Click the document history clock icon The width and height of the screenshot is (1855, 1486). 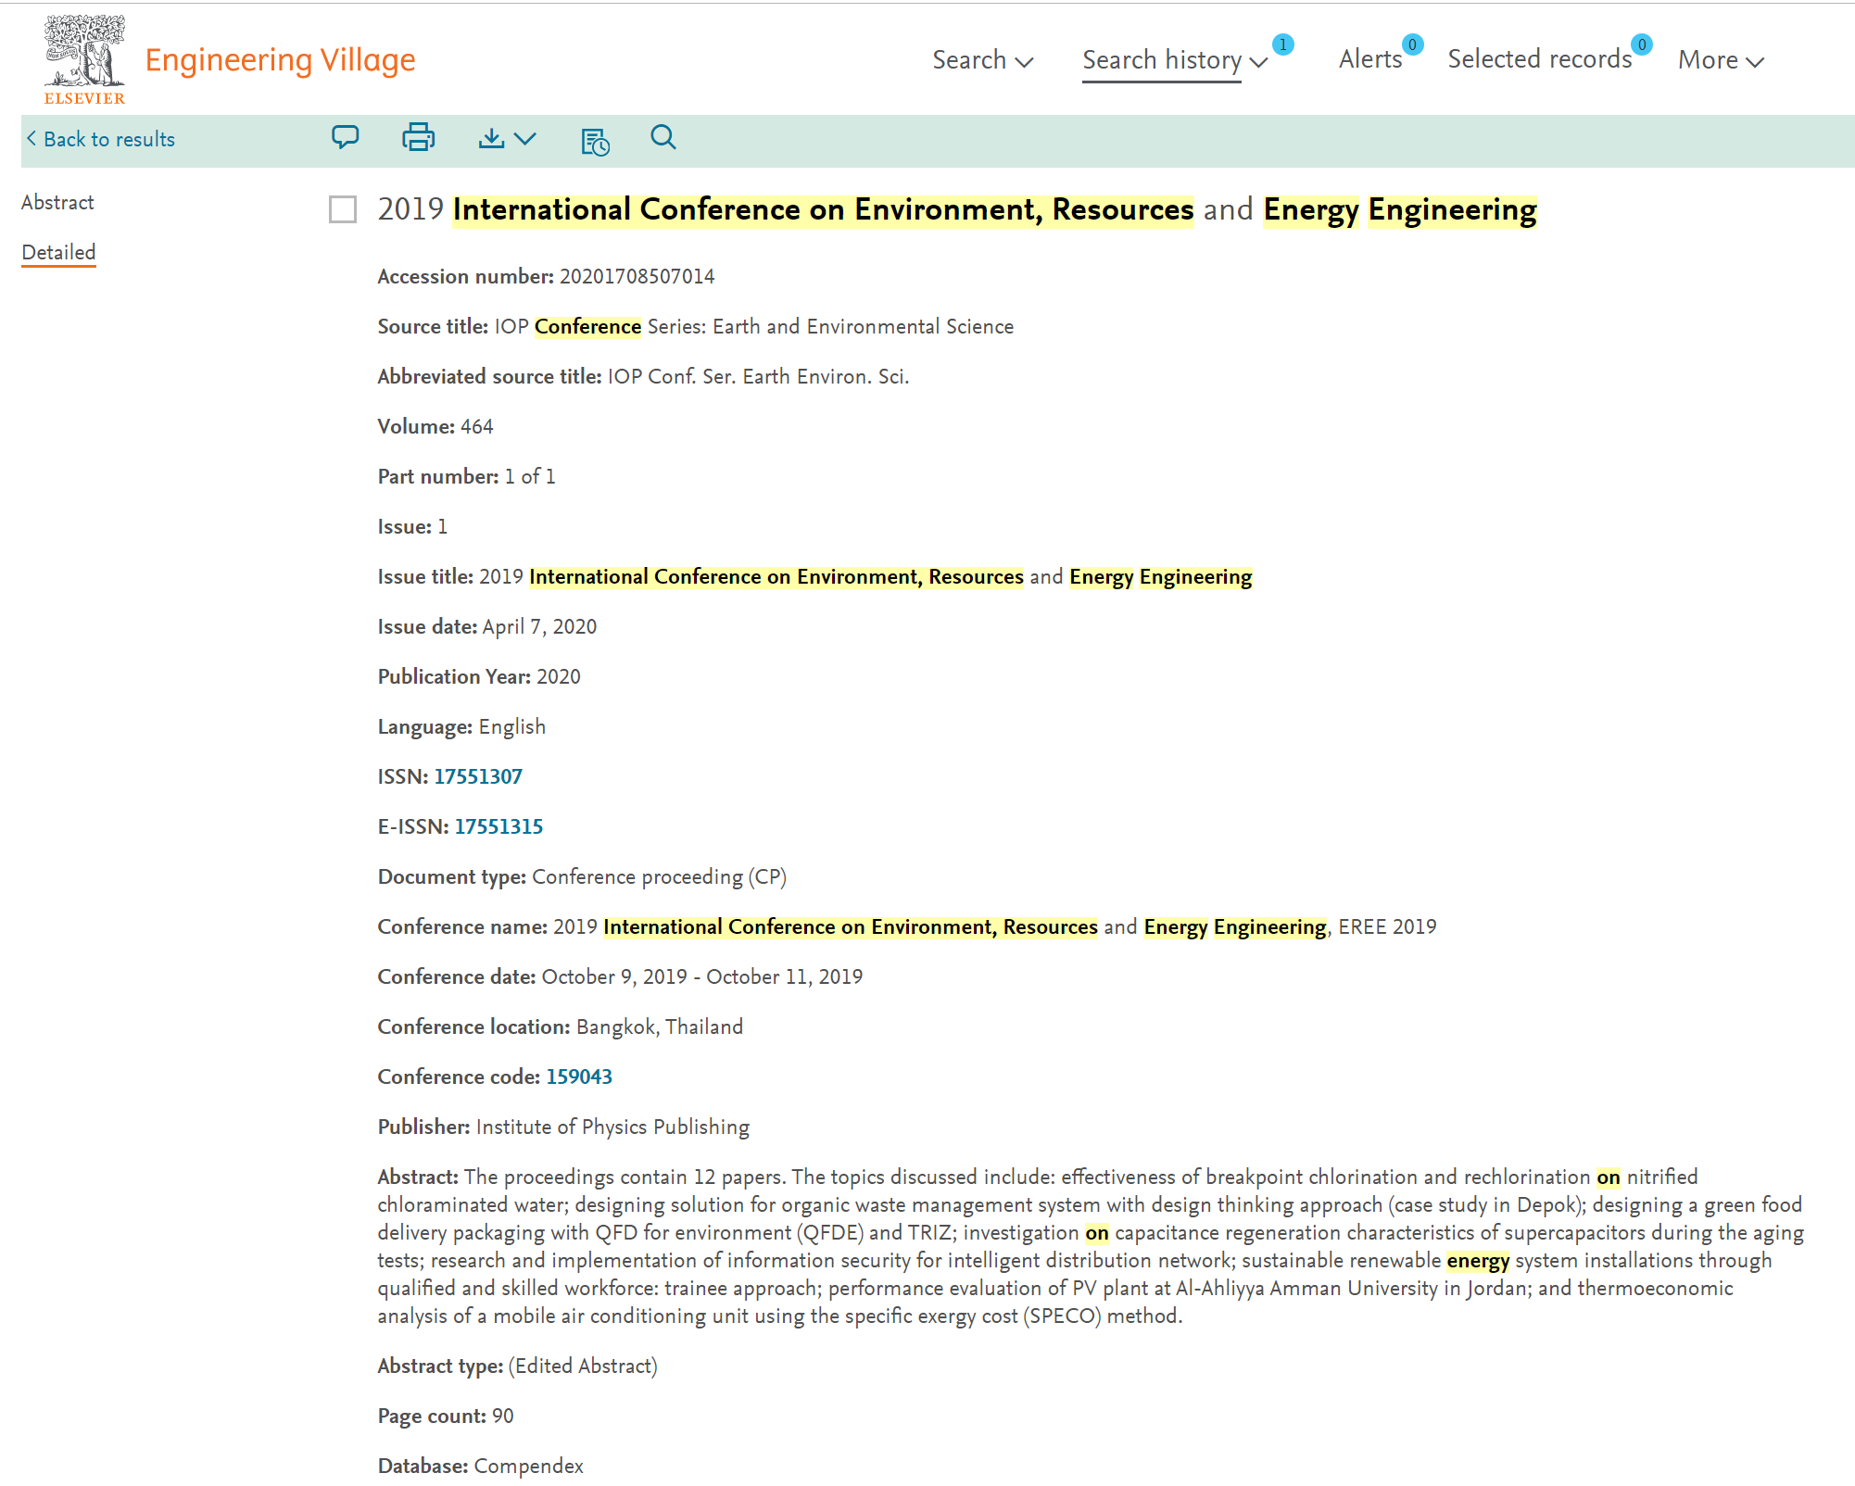(x=595, y=141)
